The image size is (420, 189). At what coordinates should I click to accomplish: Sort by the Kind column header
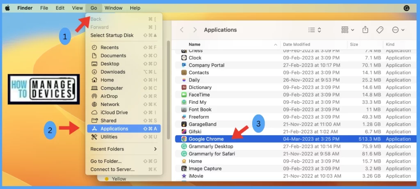pos(390,44)
